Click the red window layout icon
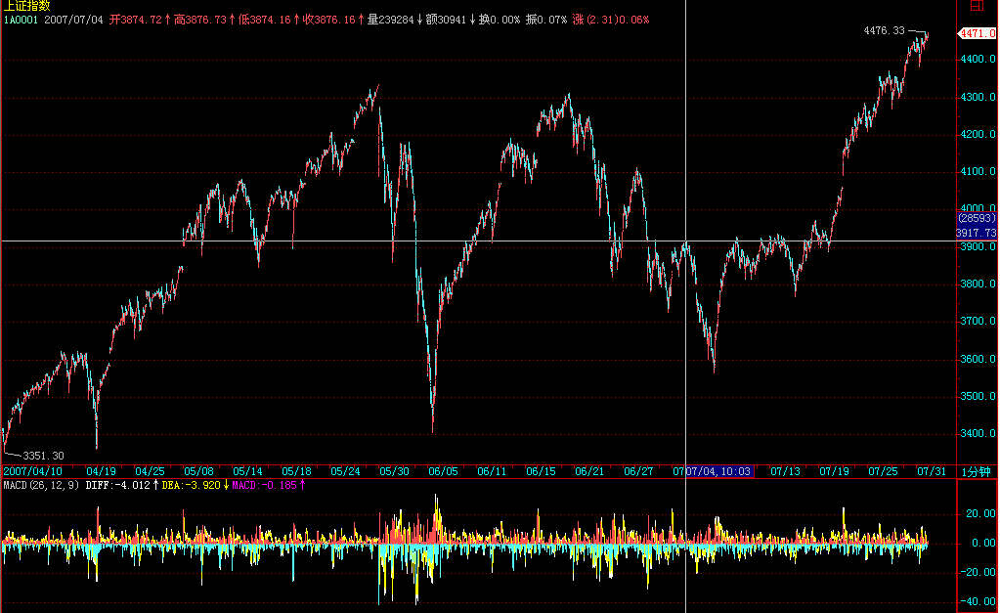1000x613 pixels. 977,6
